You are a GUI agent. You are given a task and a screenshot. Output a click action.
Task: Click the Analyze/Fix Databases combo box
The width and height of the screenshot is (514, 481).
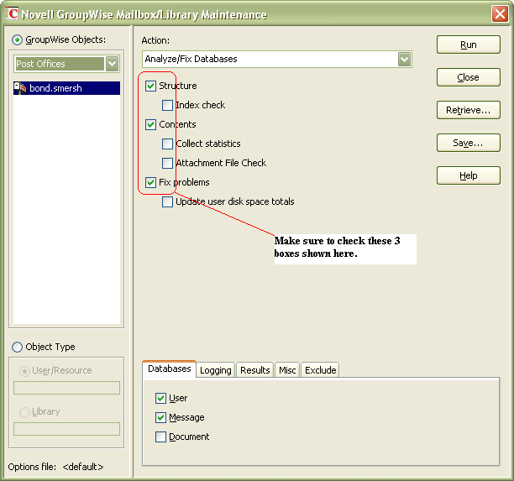(277, 60)
